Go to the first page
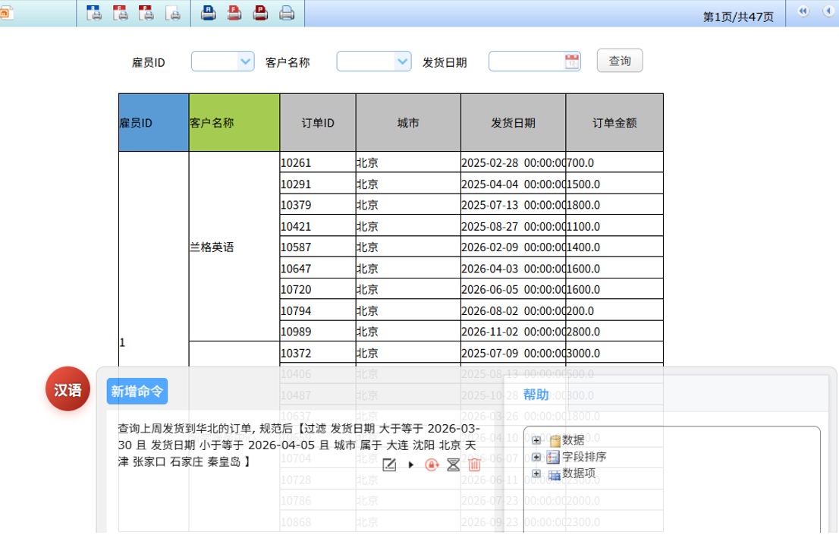The width and height of the screenshot is (839, 535). tap(803, 11)
